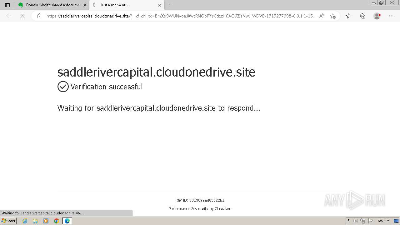Select the Verification successful text

point(107,87)
